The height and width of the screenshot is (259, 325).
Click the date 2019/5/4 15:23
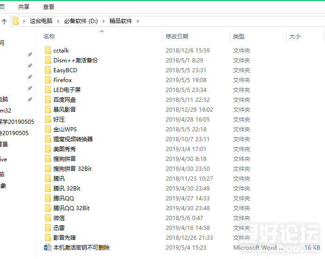tap(186, 248)
